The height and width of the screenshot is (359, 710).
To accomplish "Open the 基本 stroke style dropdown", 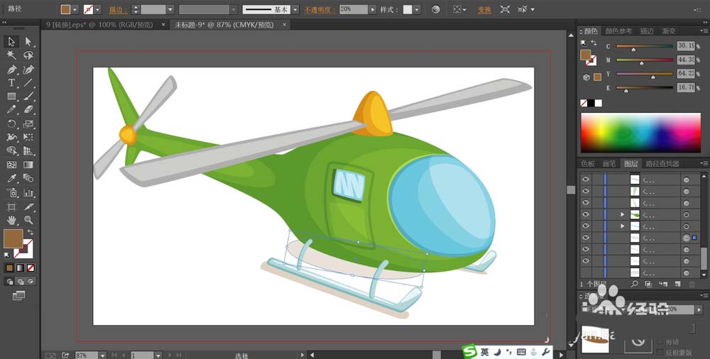I will 295,9.
